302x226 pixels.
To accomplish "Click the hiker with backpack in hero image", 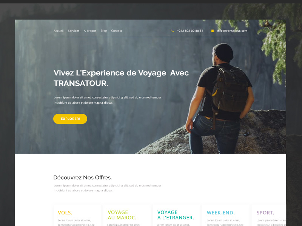I will (220, 98).
